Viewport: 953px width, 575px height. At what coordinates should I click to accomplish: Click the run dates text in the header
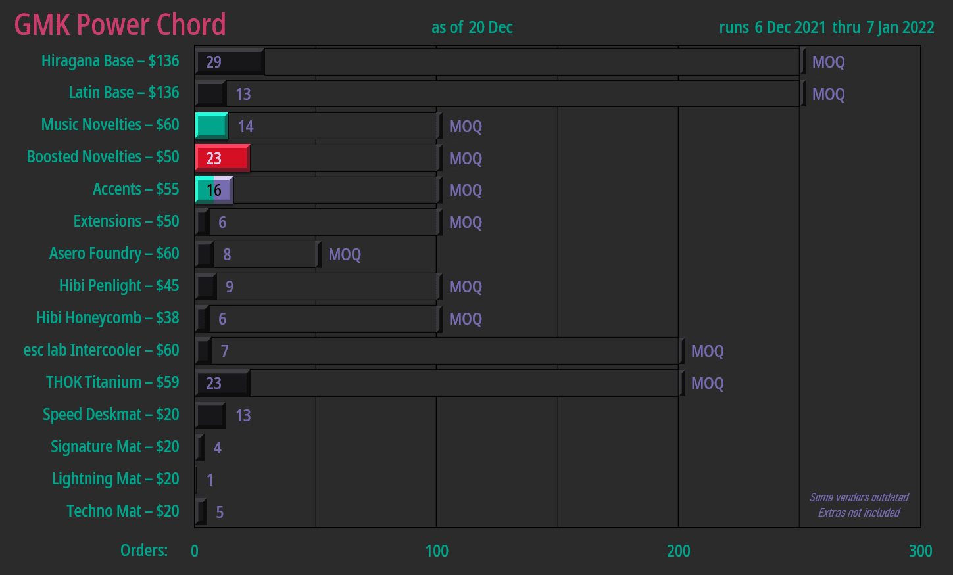[826, 28]
